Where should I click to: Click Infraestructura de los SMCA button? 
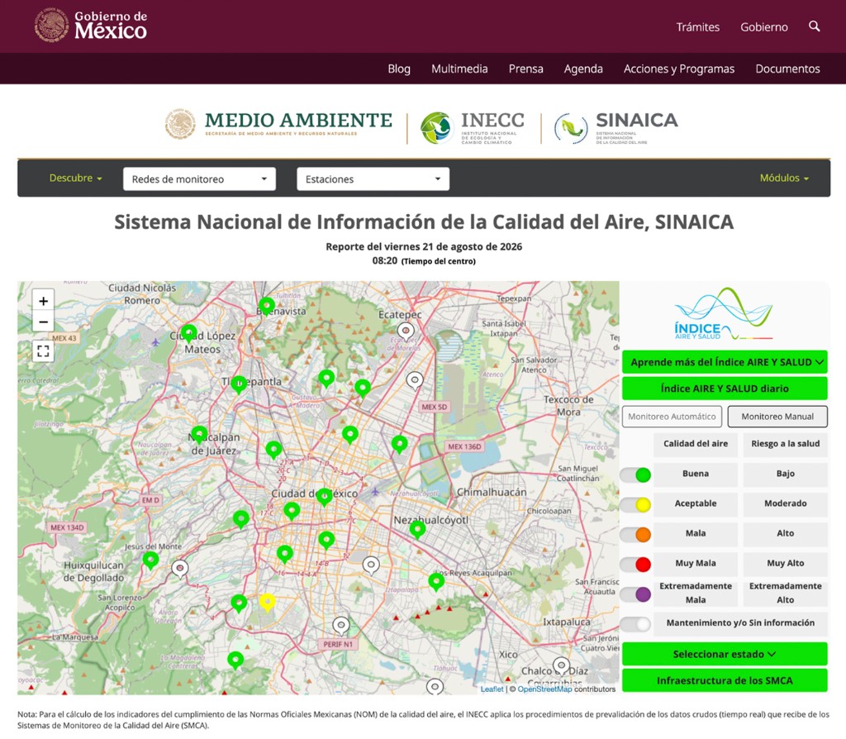pos(725,680)
